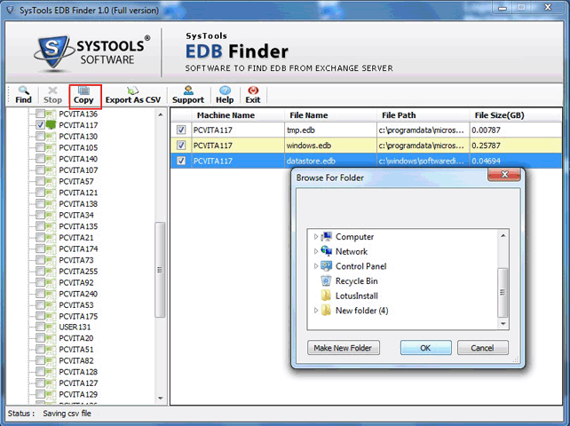
Task: Select the Recycle Bin icon
Action: pos(327,281)
